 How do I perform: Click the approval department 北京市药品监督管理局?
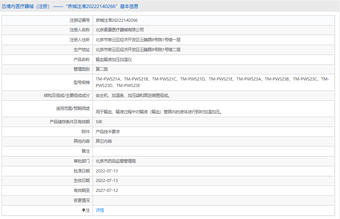116,161
